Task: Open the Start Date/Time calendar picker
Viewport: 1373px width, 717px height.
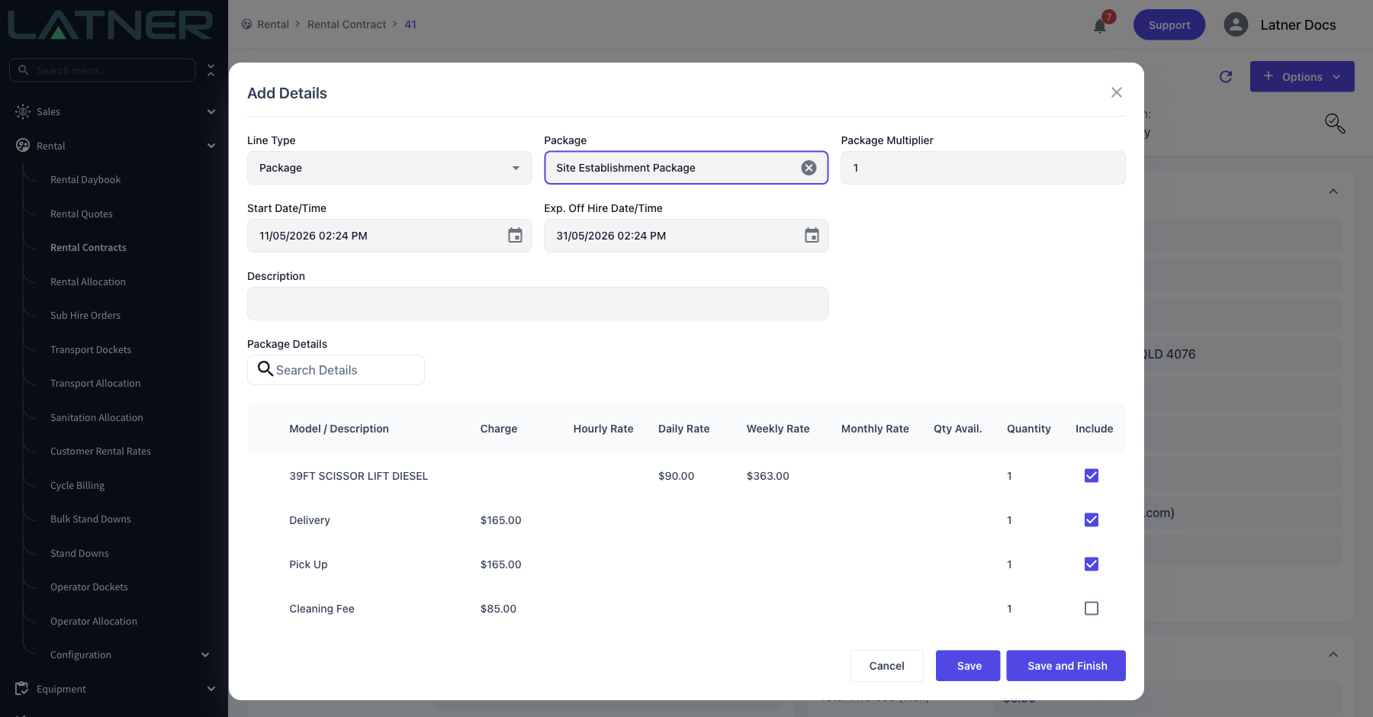Action: click(516, 236)
